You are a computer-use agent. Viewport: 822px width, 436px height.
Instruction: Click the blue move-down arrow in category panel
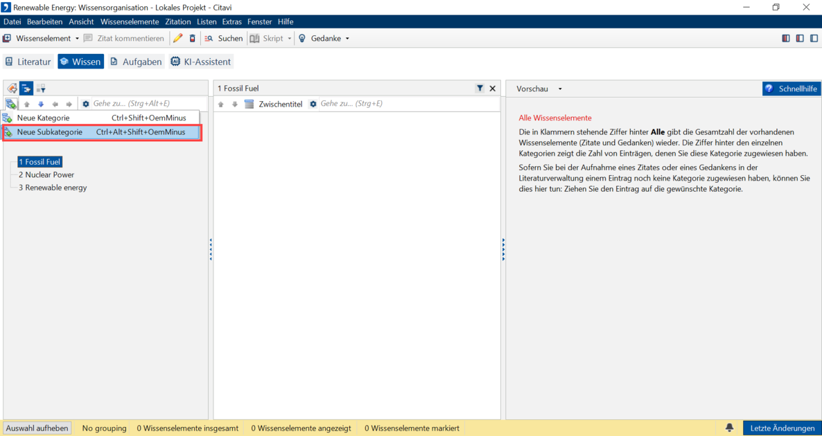click(x=41, y=105)
